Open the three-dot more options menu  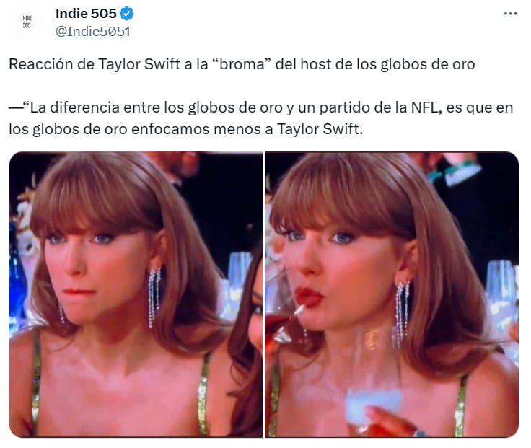tap(510, 14)
